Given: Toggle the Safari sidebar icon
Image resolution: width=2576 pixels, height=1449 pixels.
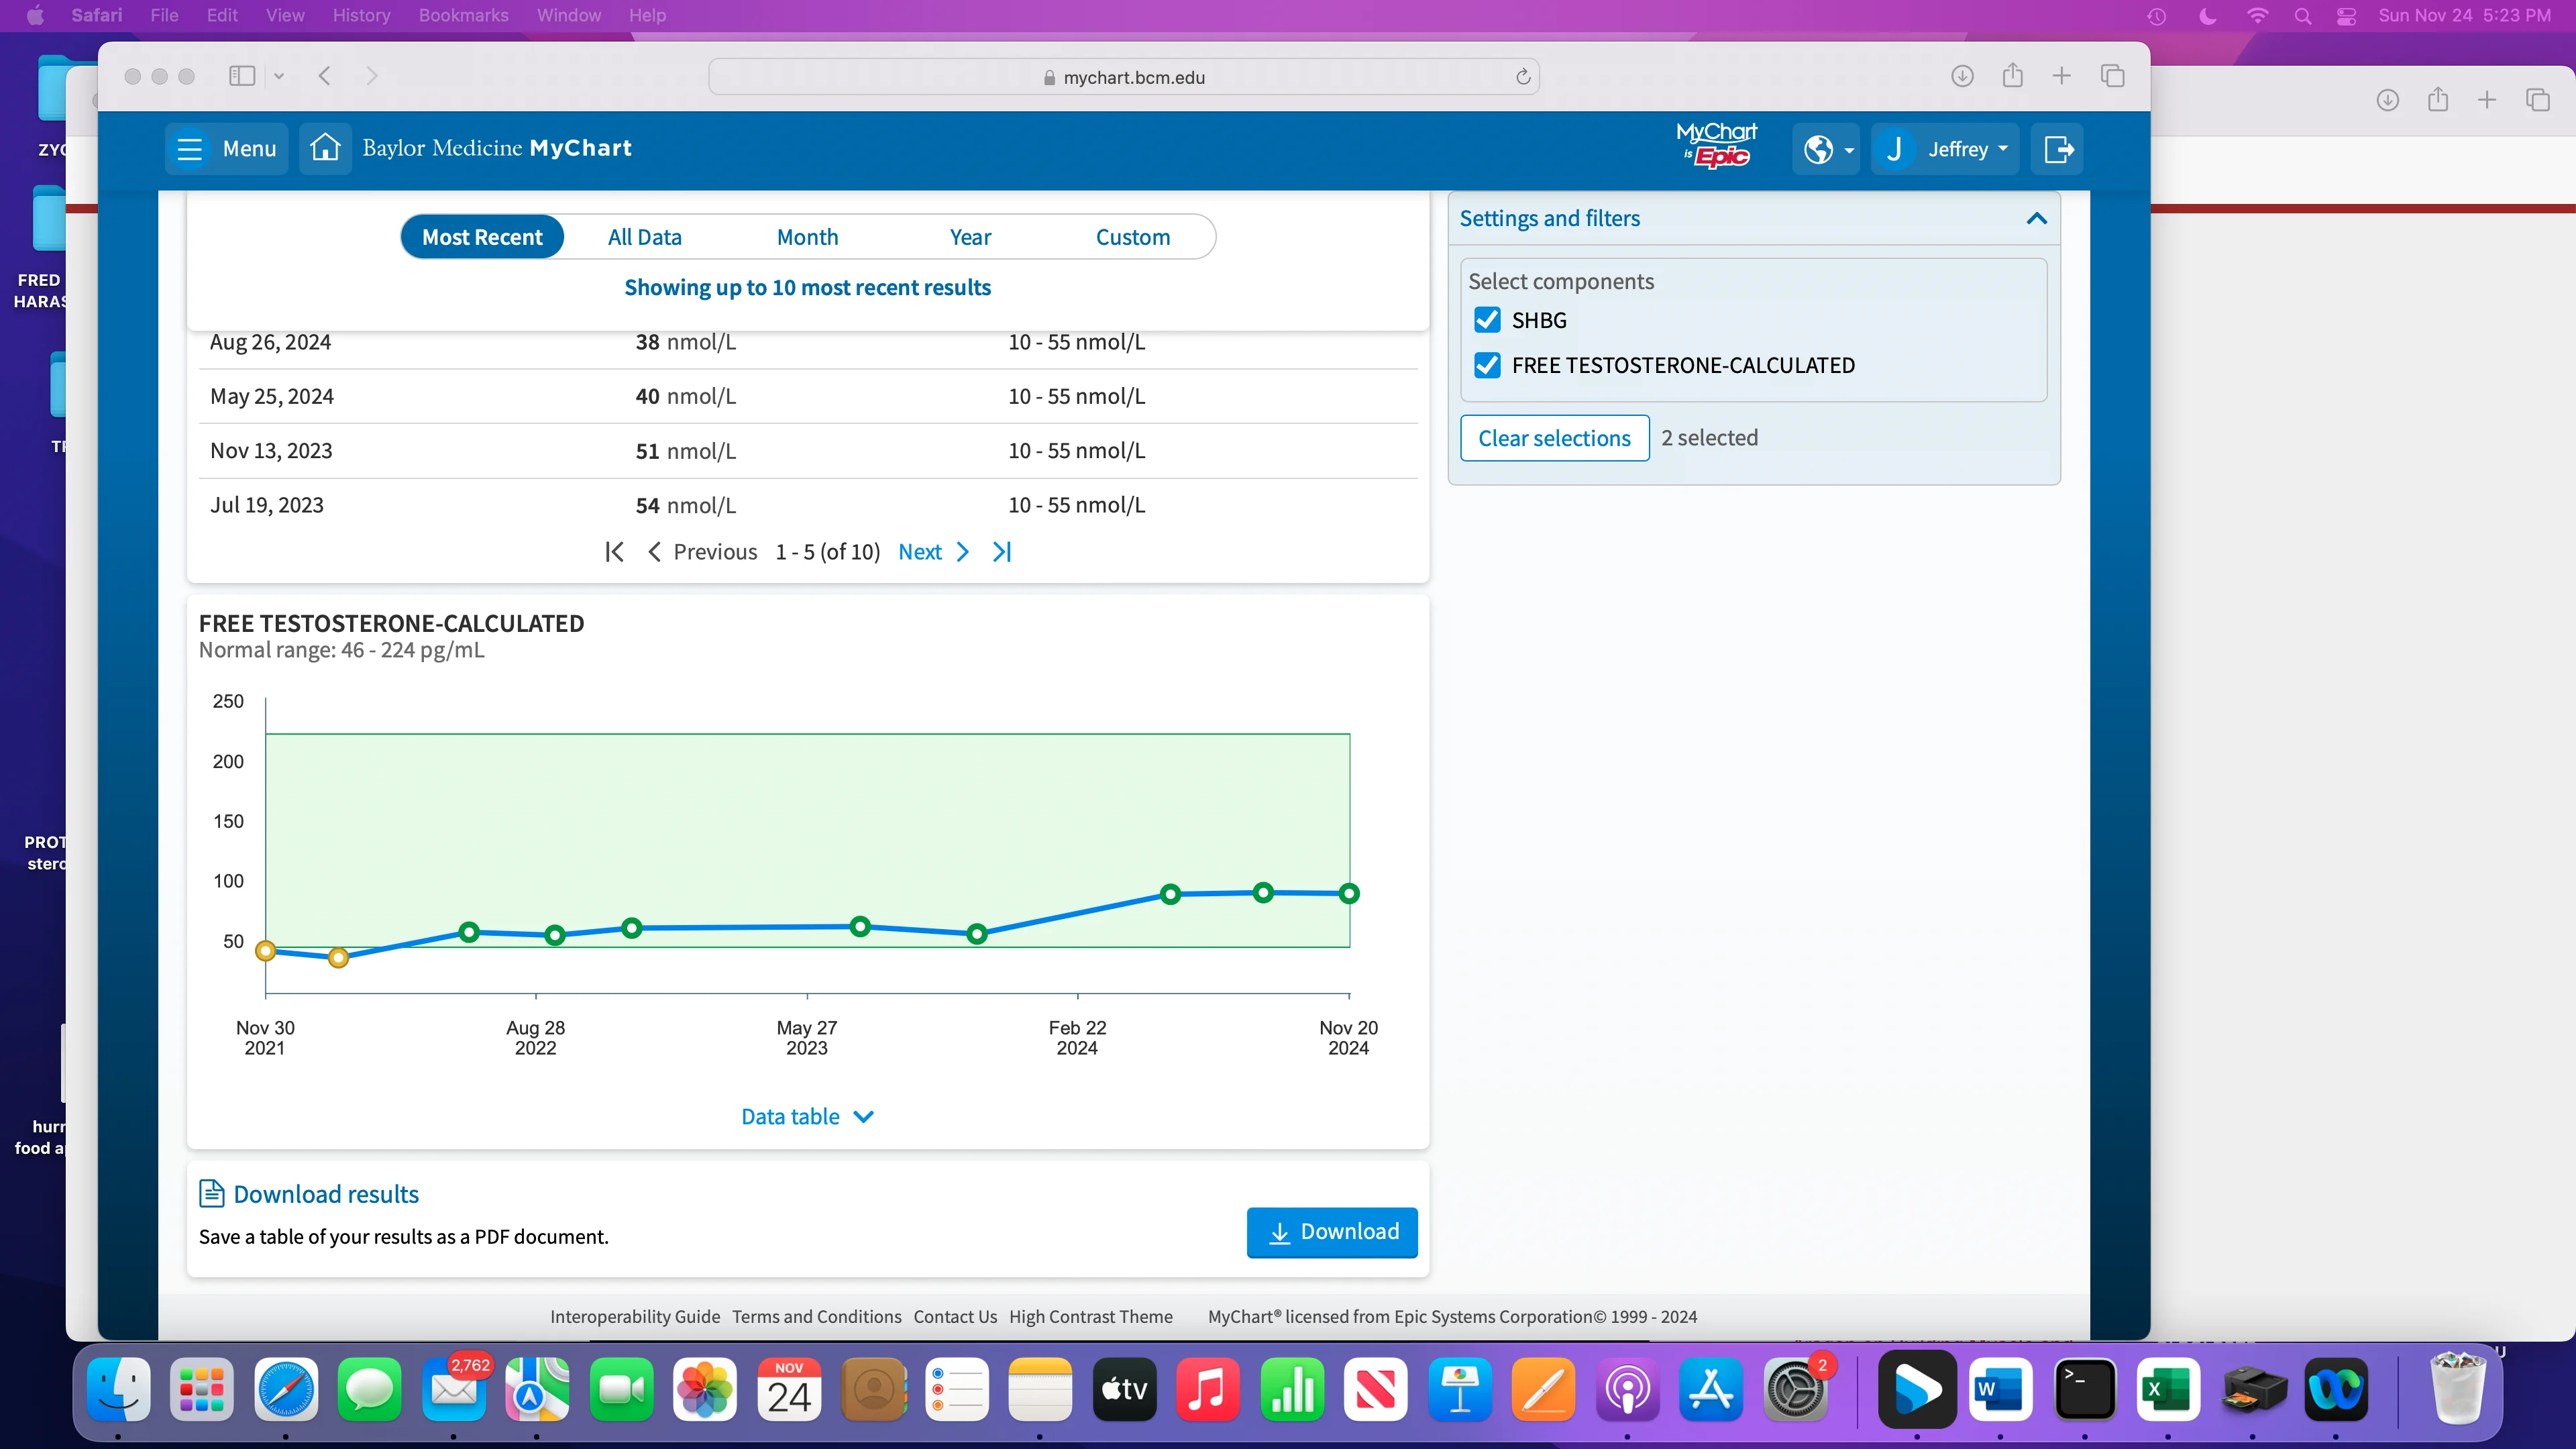Looking at the screenshot, I should [x=242, y=76].
